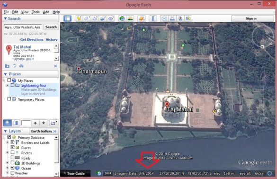
Task: Copy search result to clipboard icon
Action: pos(14,66)
